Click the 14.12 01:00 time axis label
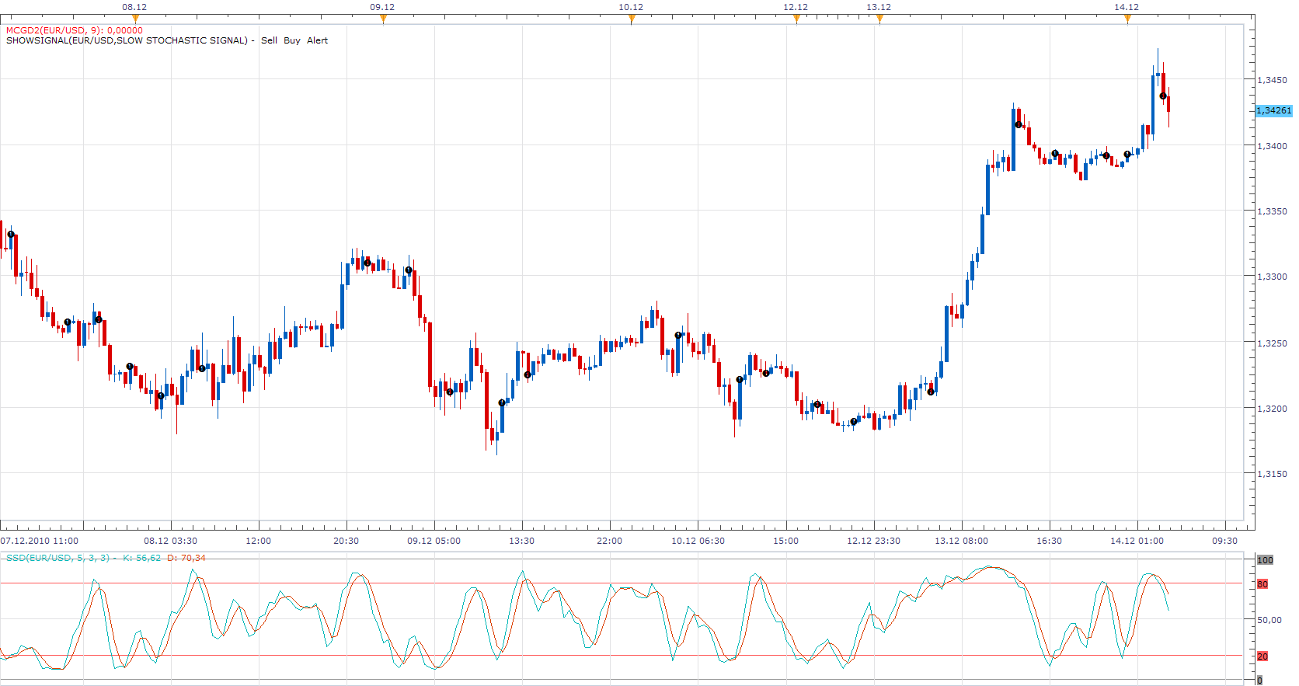Viewport: 1299px width, 686px height. tap(1137, 541)
